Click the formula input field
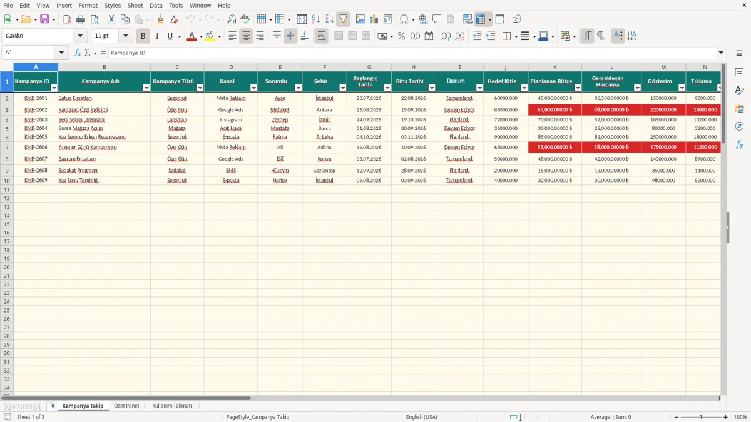The width and height of the screenshot is (751, 422). [x=412, y=53]
